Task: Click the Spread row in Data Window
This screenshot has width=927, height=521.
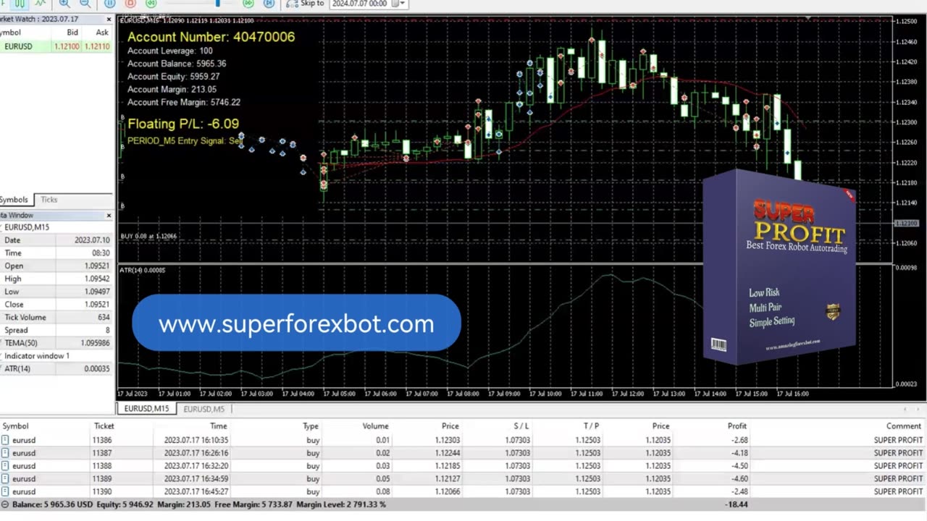Action: pyautogui.click(x=56, y=331)
